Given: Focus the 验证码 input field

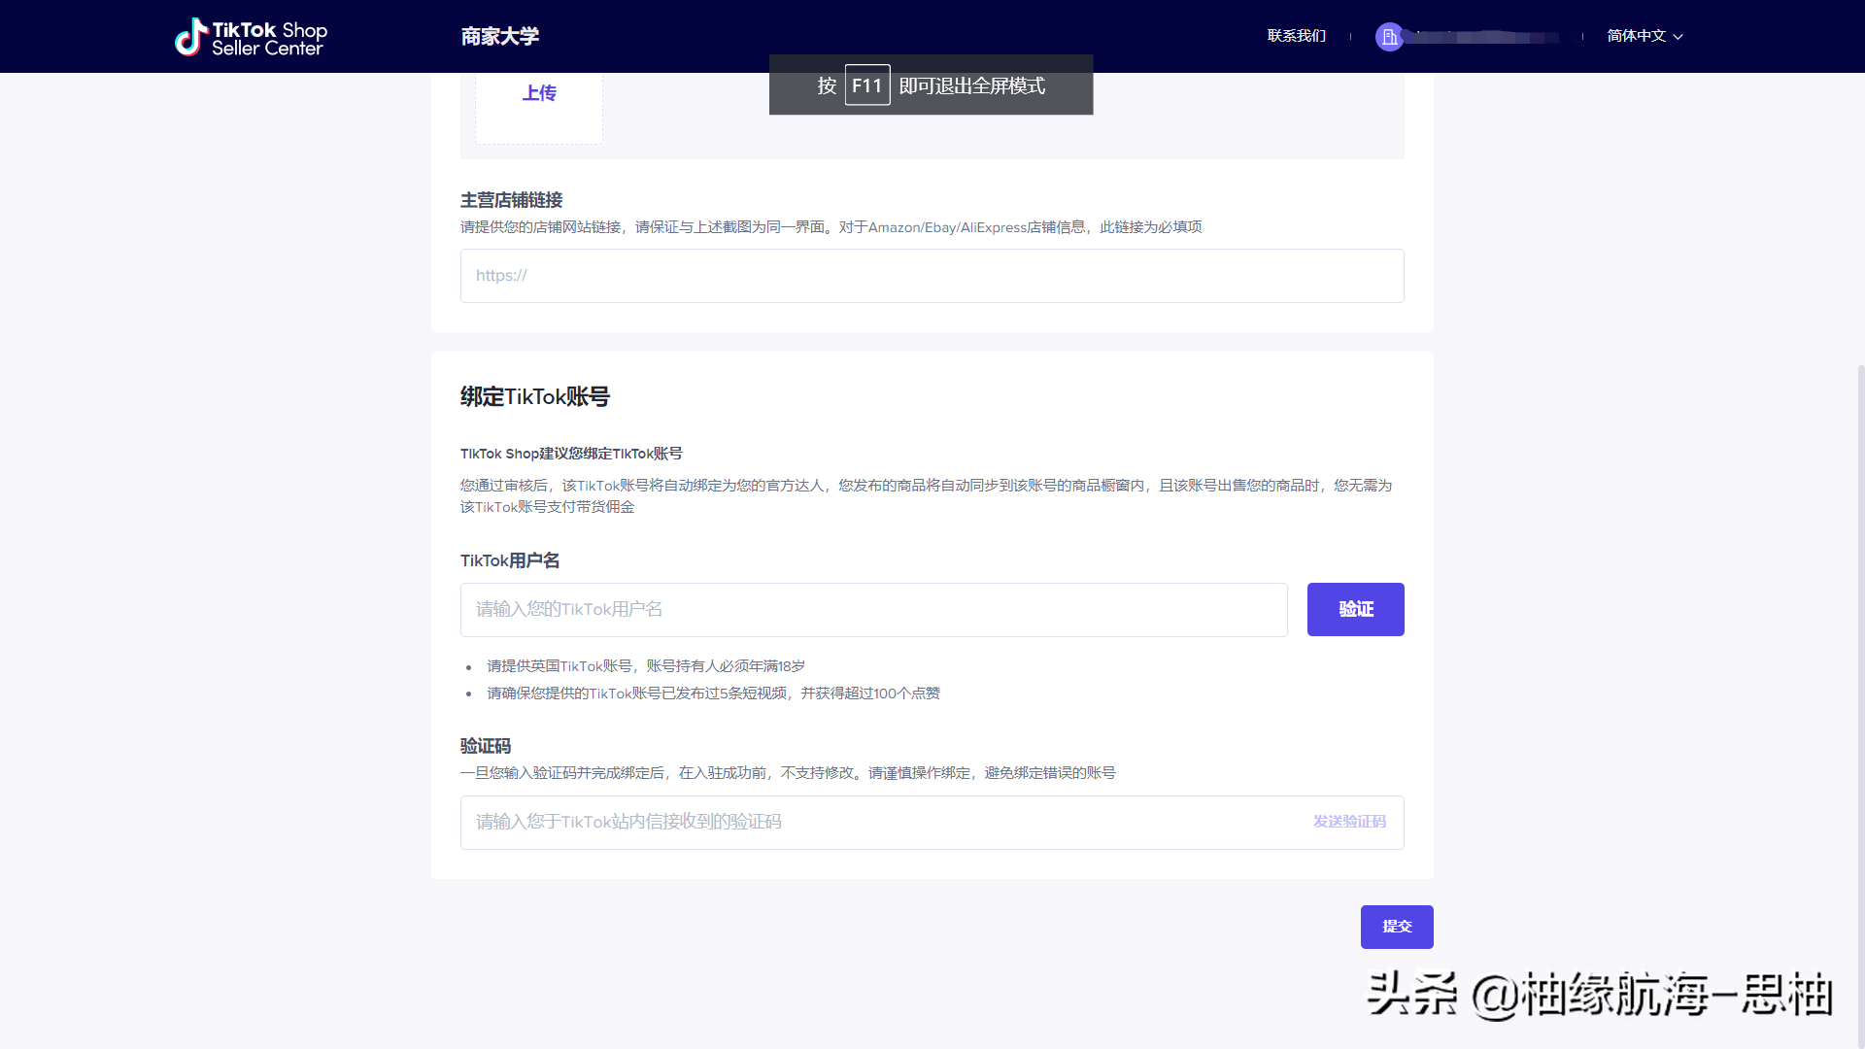Looking at the screenshot, I should coord(932,822).
